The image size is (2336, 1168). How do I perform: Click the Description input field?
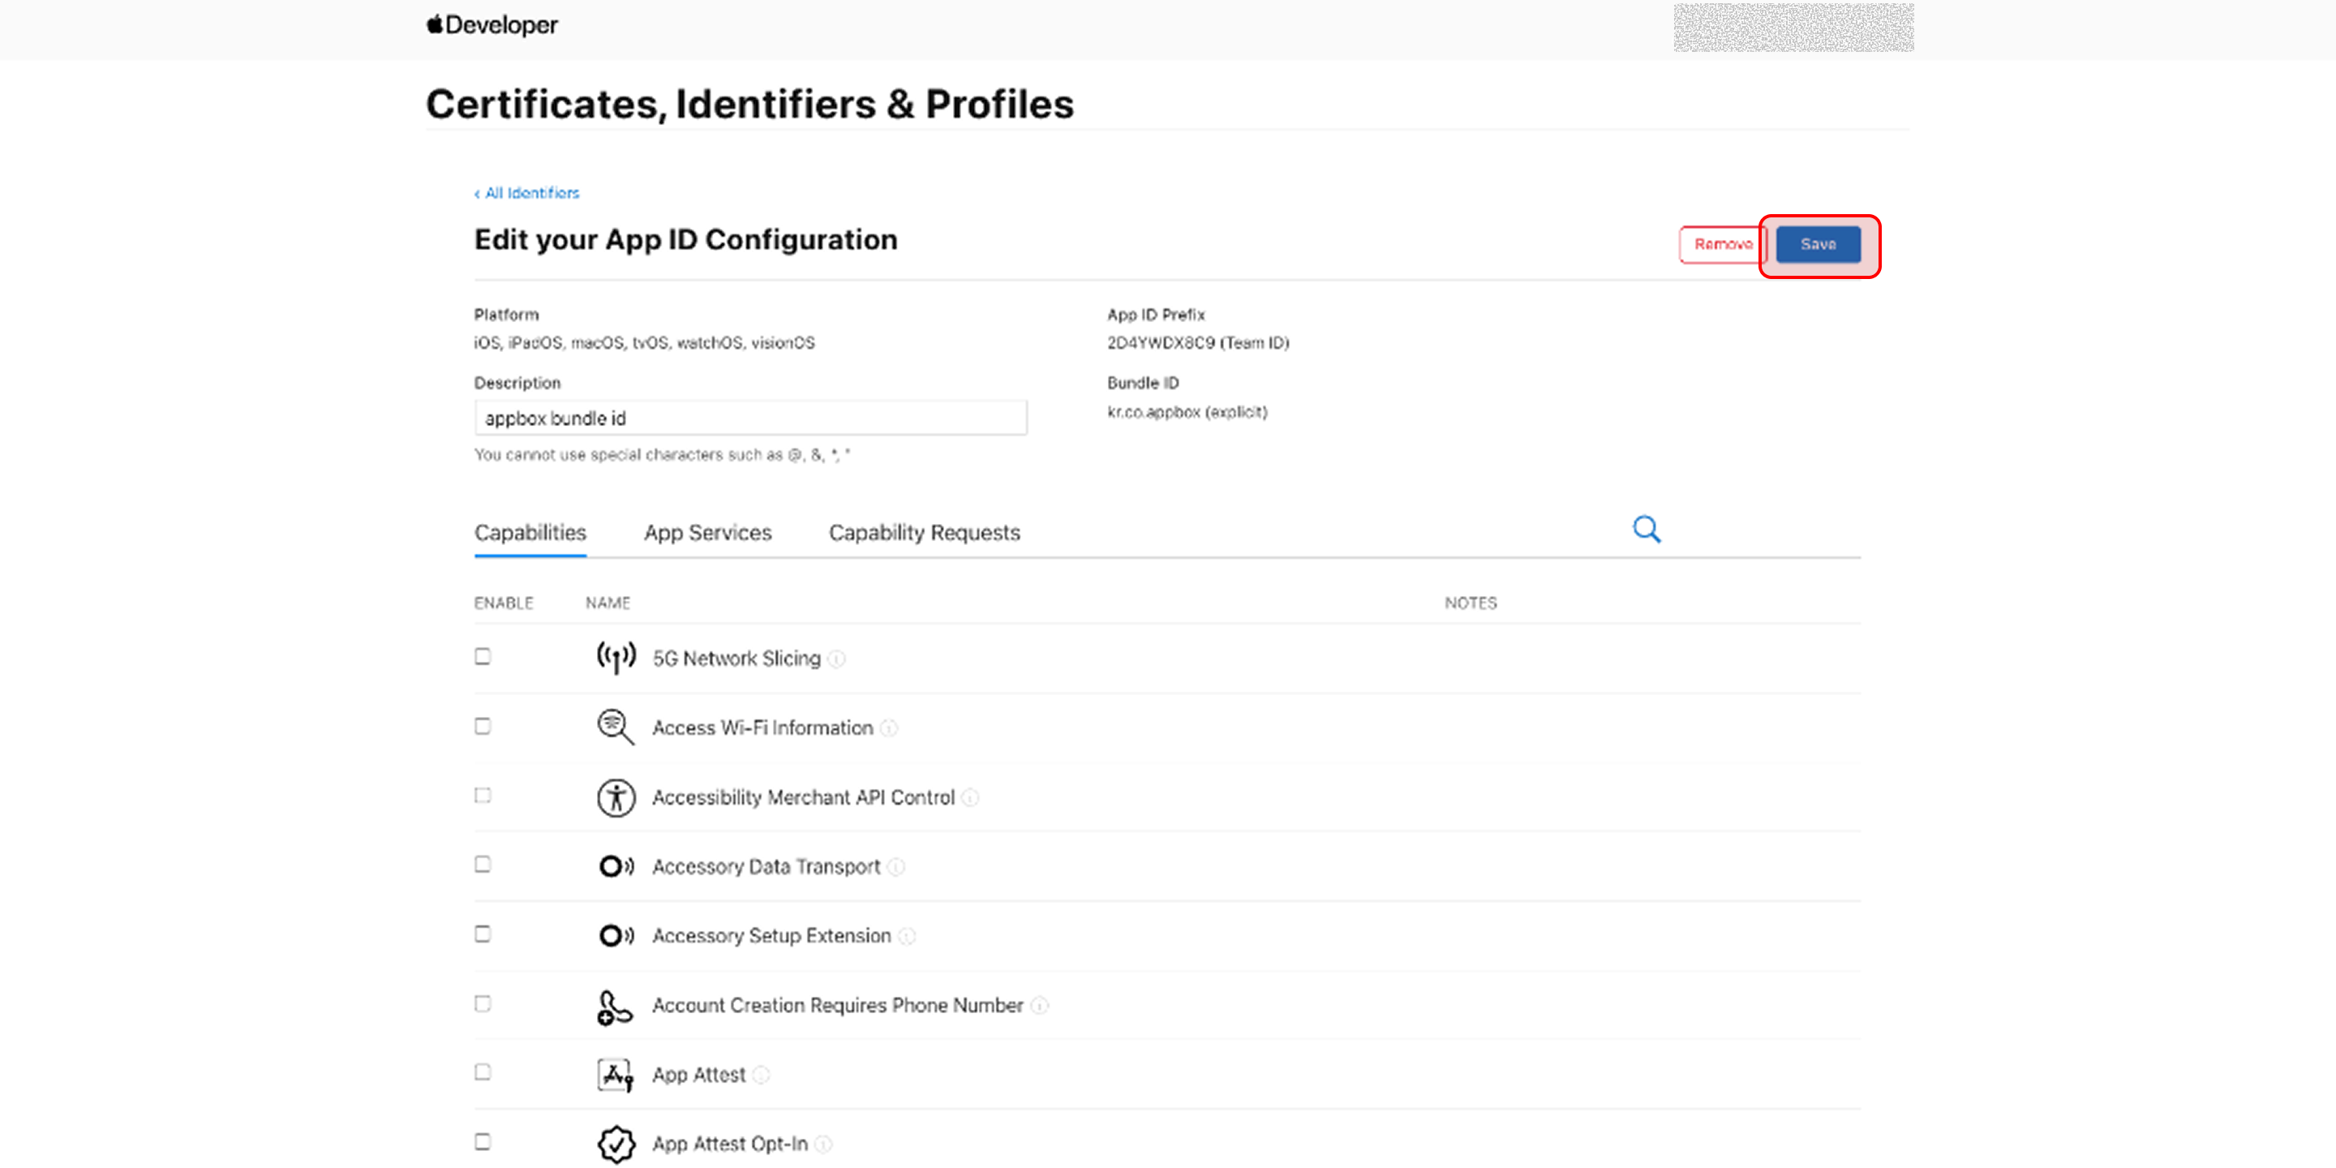750,418
